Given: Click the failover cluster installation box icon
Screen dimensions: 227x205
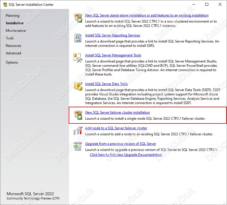Looking at the screenshot, I should (x=78, y=115).
